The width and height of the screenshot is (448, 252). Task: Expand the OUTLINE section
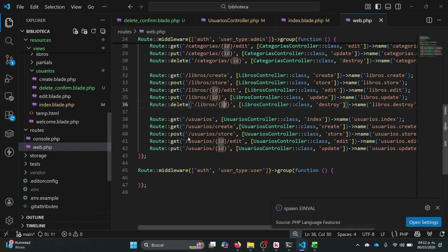point(65,217)
